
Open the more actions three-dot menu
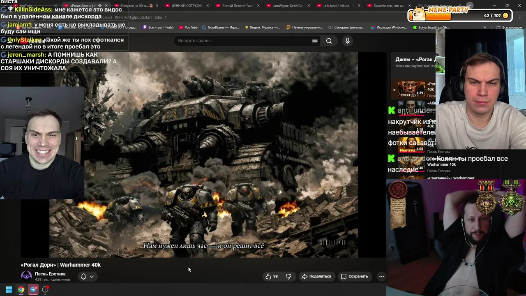pos(381,276)
